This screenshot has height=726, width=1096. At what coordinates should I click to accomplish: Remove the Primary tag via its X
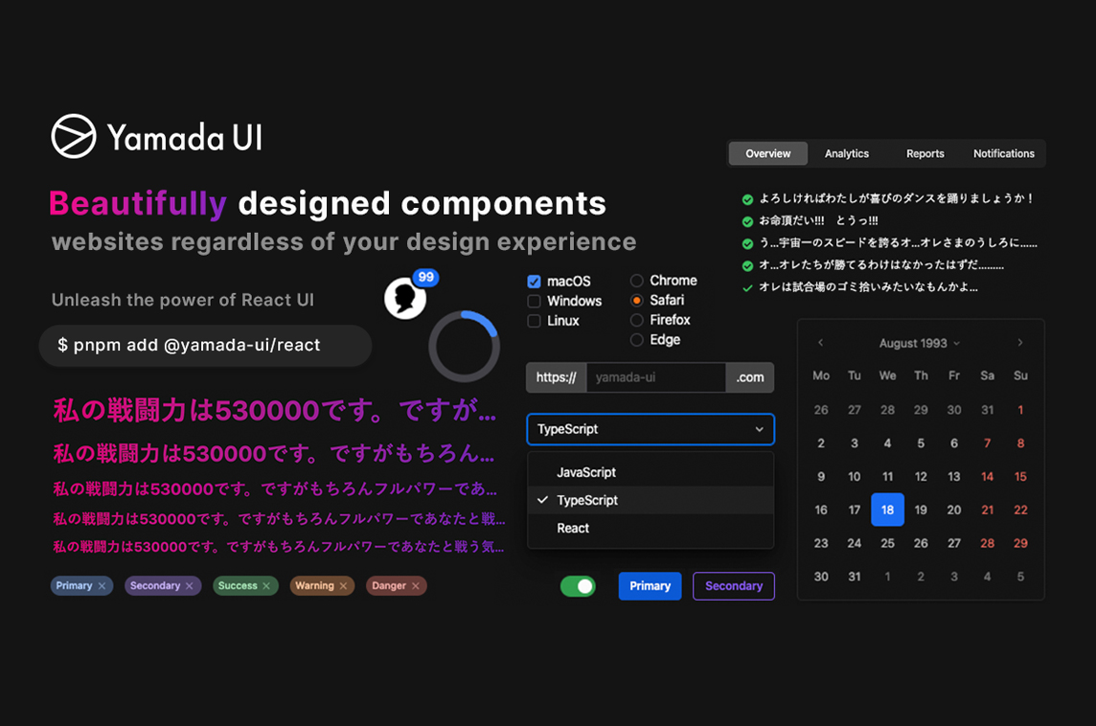[x=103, y=586]
